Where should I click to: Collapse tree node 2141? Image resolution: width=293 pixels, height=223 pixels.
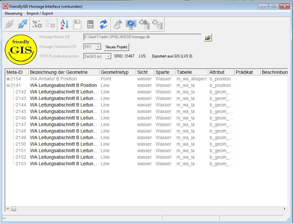[x=8, y=86]
